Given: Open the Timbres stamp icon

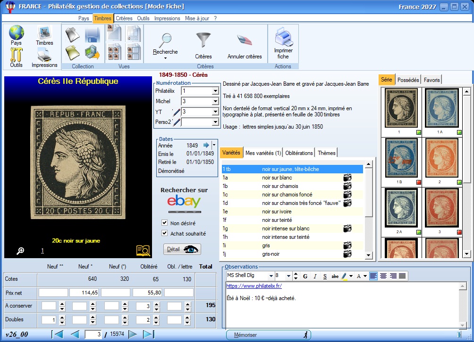Looking at the screenshot, I should pyautogui.click(x=44, y=33).
